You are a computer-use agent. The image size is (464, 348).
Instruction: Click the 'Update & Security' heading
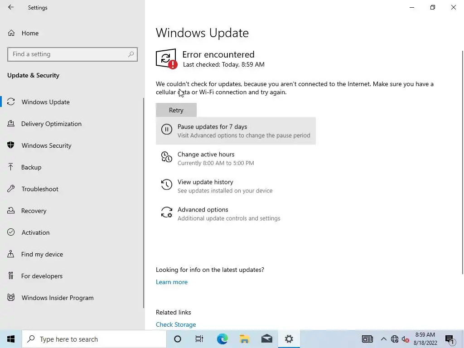click(x=33, y=76)
